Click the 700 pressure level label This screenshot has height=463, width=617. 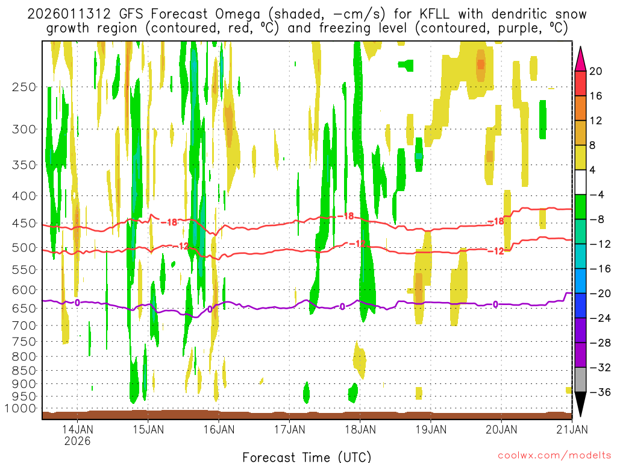click(24, 326)
